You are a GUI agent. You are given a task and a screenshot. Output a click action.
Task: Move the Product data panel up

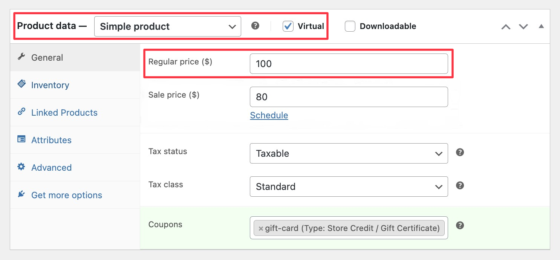click(x=506, y=27)
